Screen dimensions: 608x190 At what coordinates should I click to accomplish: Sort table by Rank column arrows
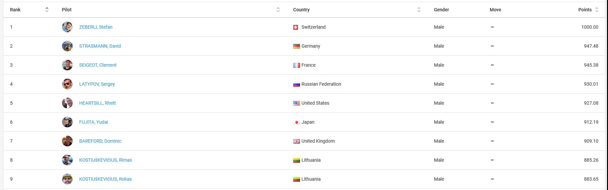(47, 10)
